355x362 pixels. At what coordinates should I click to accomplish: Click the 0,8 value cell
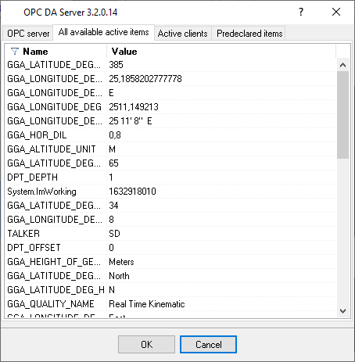115,135
